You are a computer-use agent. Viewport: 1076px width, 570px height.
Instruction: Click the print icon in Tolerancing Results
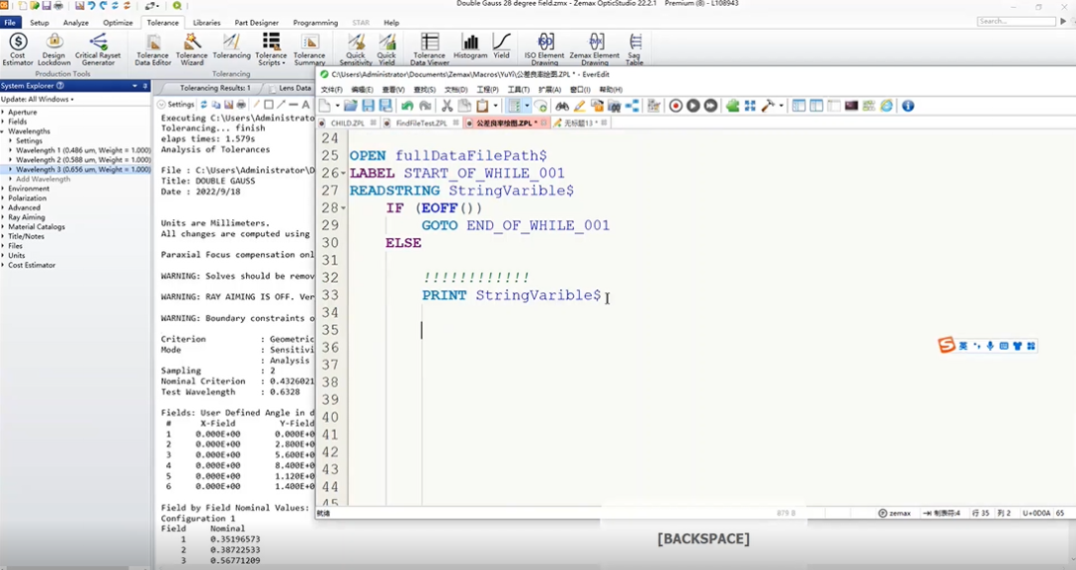[x=241, y=105]
